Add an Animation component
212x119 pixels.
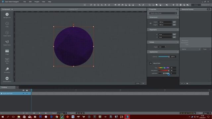(7, 70)
